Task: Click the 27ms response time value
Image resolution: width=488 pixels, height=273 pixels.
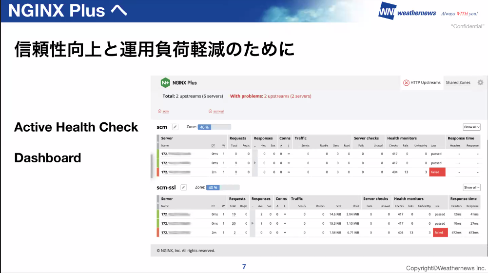Action: point(474,223)
